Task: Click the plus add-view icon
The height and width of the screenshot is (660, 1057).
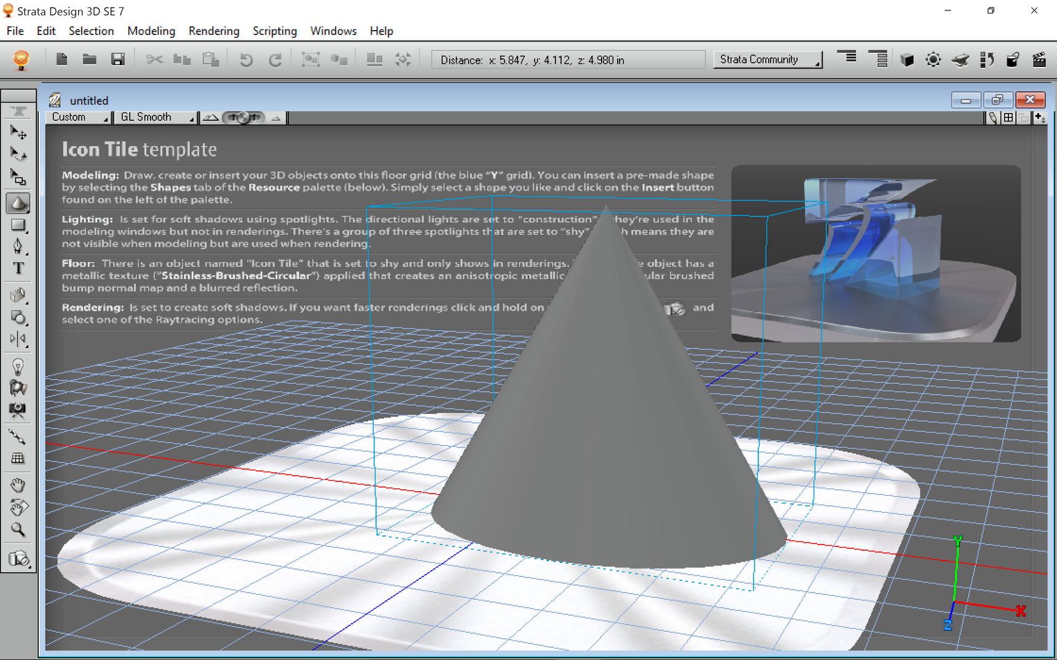Action: (x=1040, y=118)
